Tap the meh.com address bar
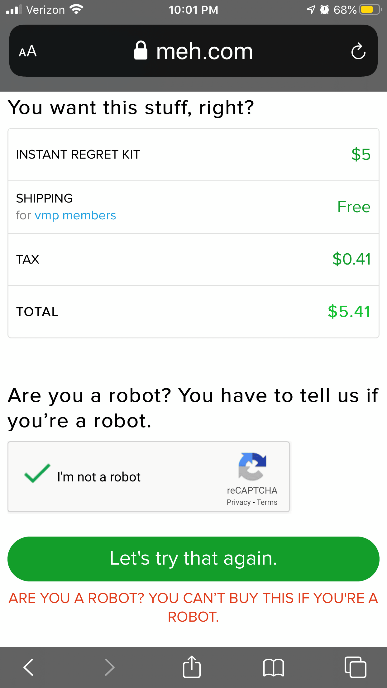Viewport: 387px width, 688px height. click(x=204, y=51)
